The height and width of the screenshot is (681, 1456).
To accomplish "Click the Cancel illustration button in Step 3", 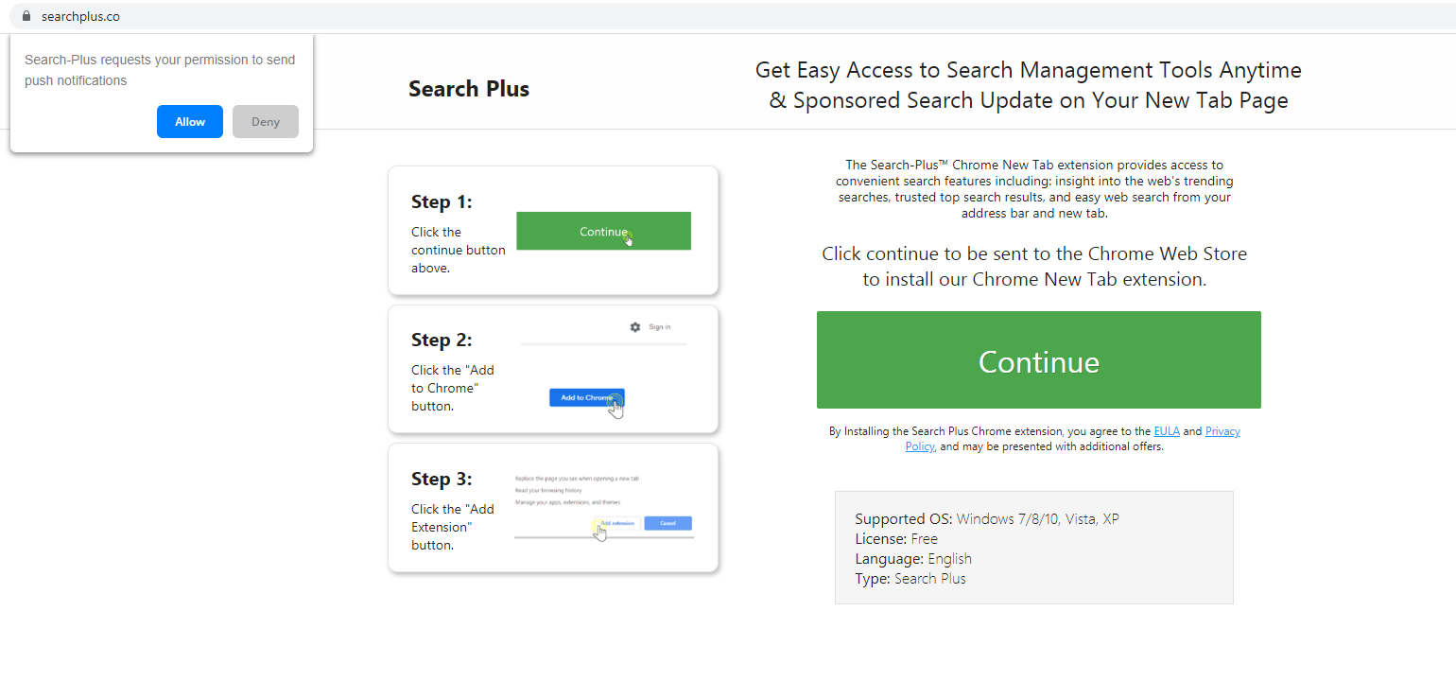I will (667, 523).
